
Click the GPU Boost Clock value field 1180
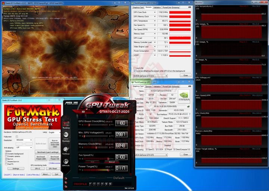[121, 123]
